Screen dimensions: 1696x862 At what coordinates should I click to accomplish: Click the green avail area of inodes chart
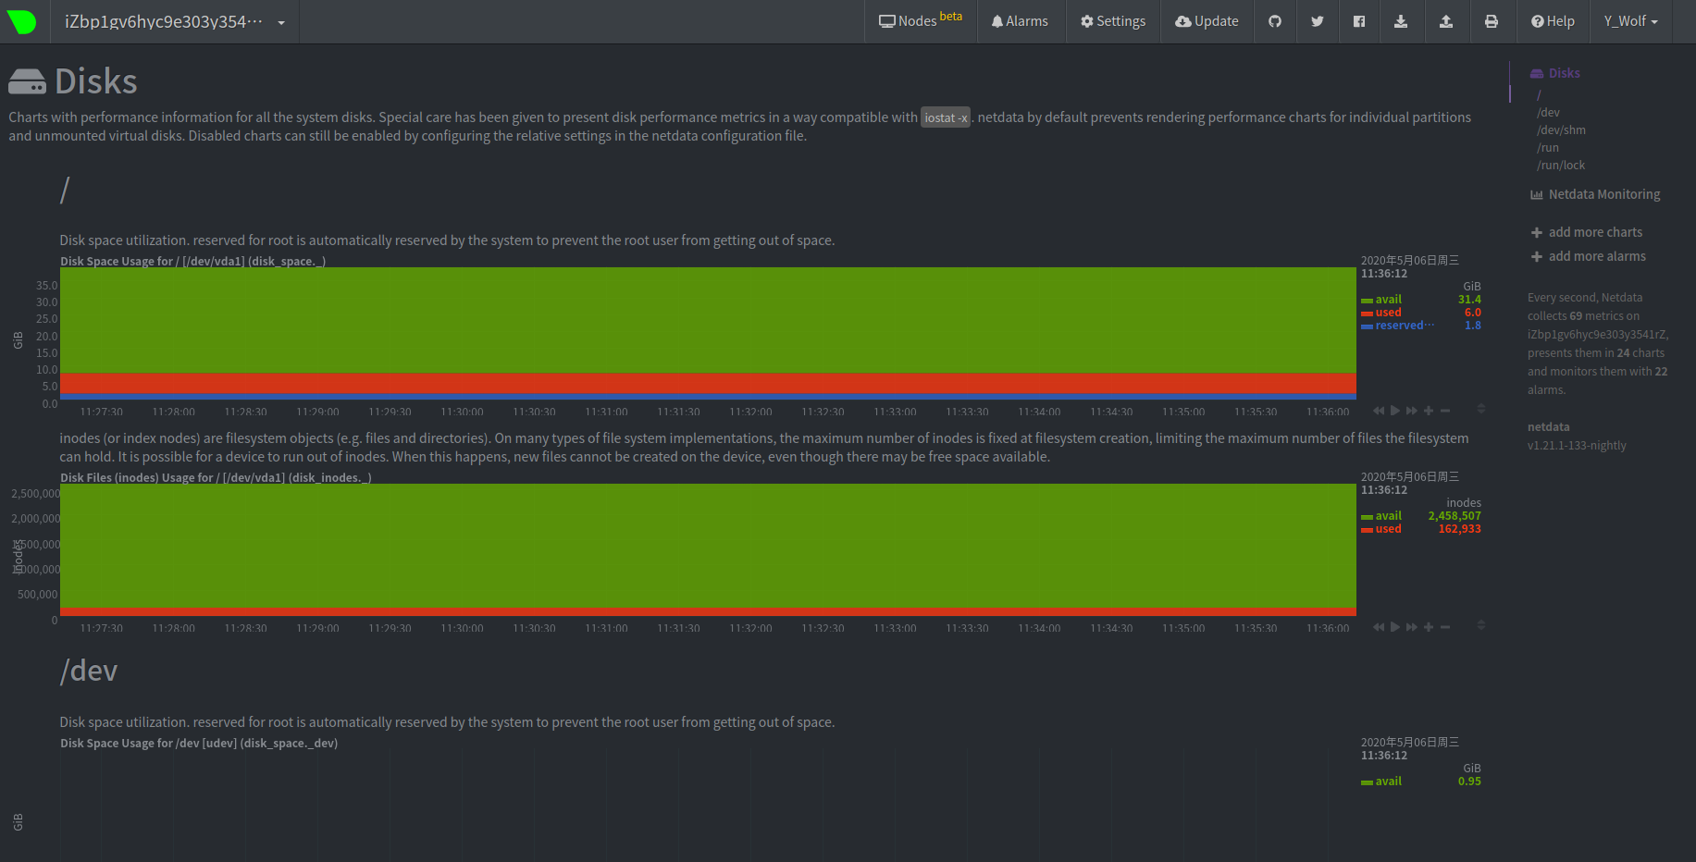click(708, 546)
